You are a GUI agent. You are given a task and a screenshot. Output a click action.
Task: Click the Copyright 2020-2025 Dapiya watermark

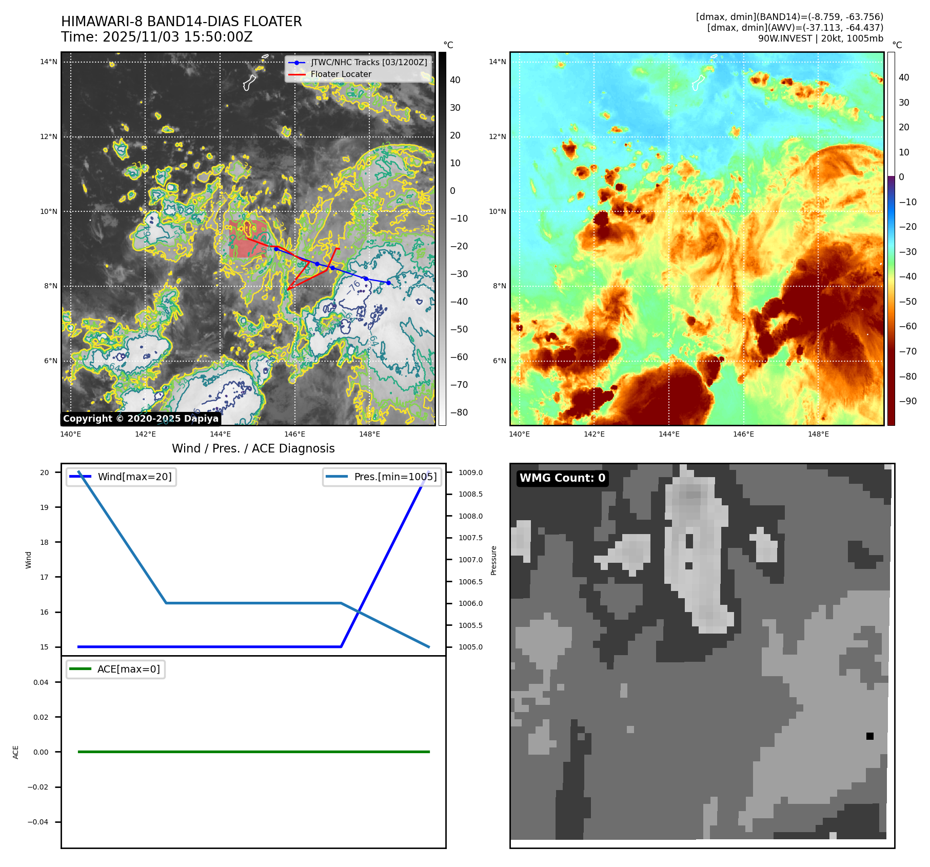click(141, 419)
